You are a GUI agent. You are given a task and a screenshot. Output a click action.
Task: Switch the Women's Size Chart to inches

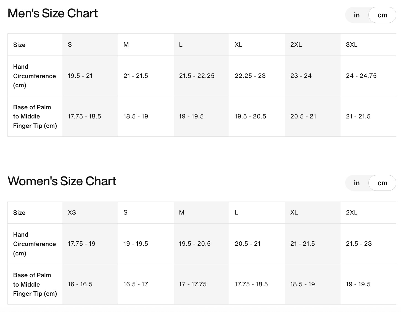pyautogui.click(x=357, y=183)
